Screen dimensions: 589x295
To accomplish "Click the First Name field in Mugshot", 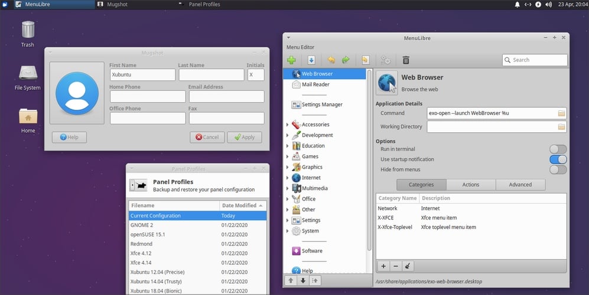I will [142, 75].
